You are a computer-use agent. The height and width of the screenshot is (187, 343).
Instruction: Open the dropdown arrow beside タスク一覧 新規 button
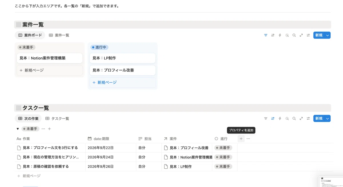[328, 118]
